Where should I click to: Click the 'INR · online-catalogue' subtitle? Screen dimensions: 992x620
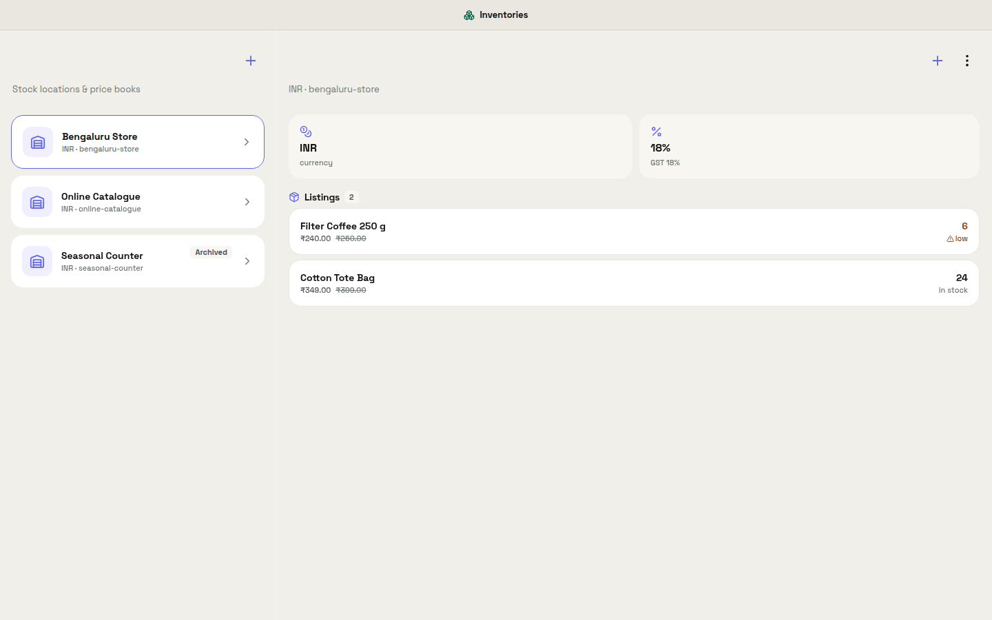(x=101, y=209)
